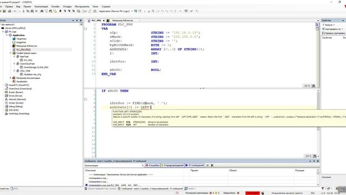Click the Watchdog node icon
The image size is (346, 195).
tap(6, 113)
